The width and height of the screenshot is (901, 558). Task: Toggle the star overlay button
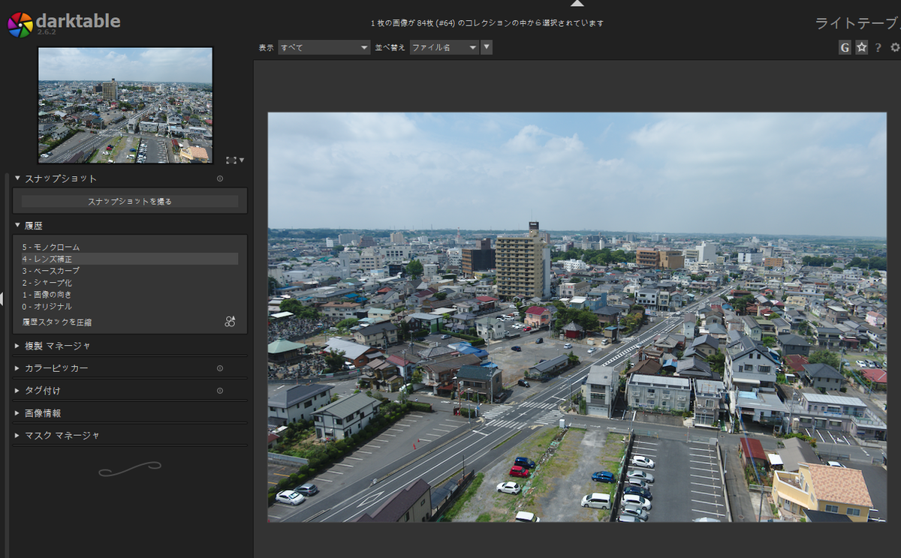coord(861,47)
